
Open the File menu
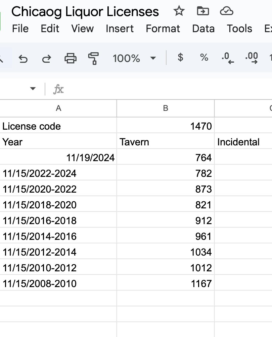[x=20, y=28]
